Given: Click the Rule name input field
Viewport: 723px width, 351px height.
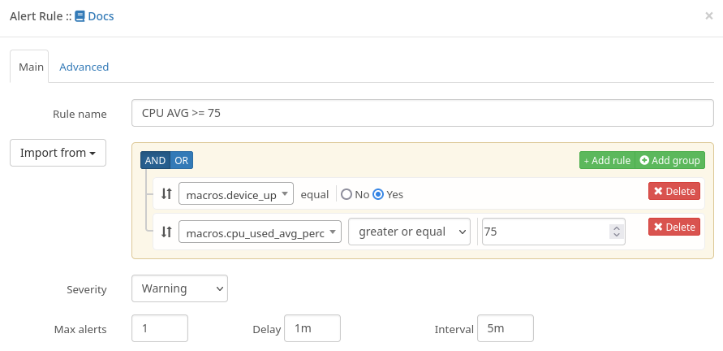Looking at the screenshot, I should click(x=422, y=113).
